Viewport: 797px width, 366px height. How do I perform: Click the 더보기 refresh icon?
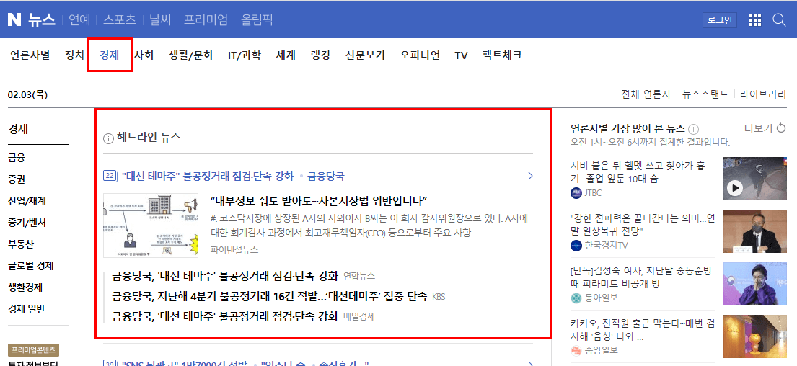(781, 128)
